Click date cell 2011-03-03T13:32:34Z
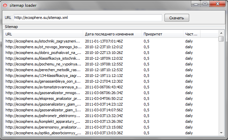The width and height of the screenshot is (228, 140). click(x=104, y=116)
